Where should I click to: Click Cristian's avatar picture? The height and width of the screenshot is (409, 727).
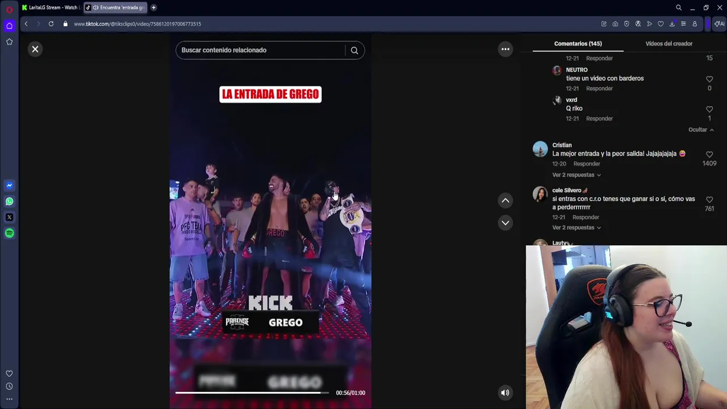(x=540, y=149)
